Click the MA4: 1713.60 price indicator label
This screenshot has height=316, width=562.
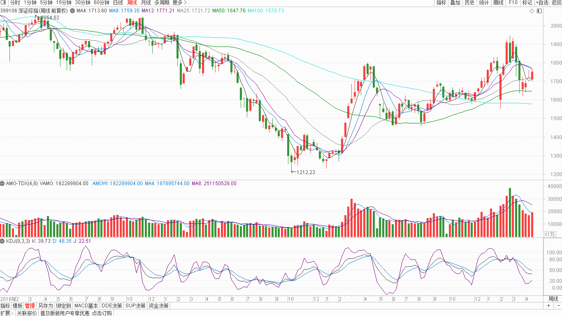click(91, 11)
